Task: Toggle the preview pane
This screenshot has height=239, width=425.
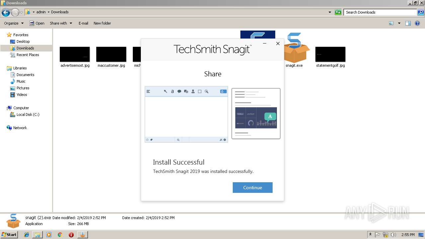Action: (408, 23)
